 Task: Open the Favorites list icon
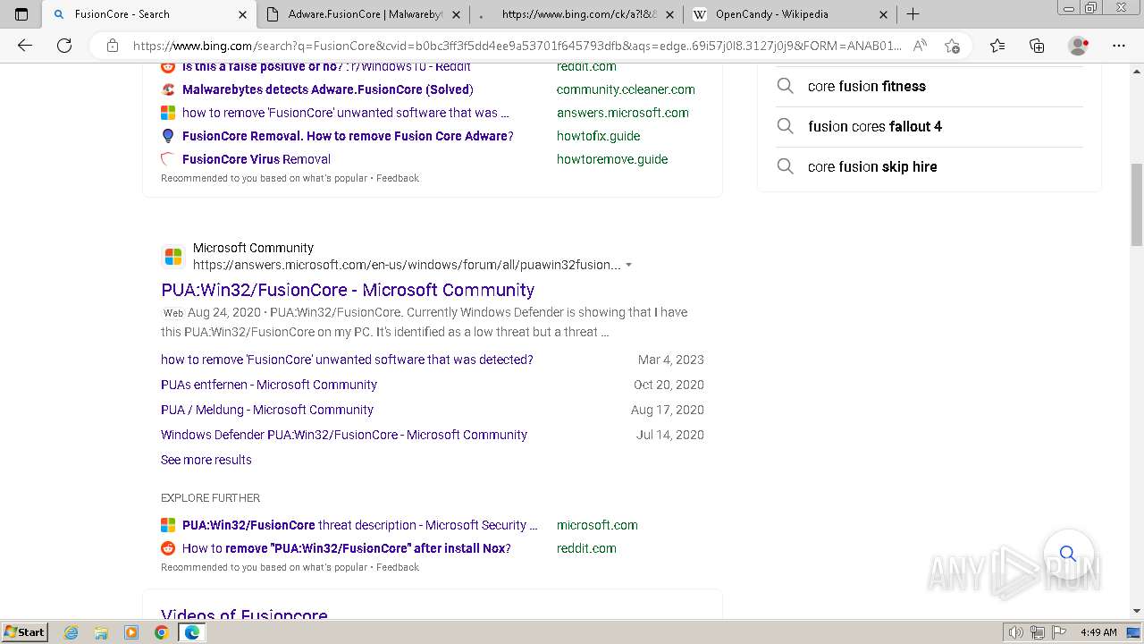point(997,46)
